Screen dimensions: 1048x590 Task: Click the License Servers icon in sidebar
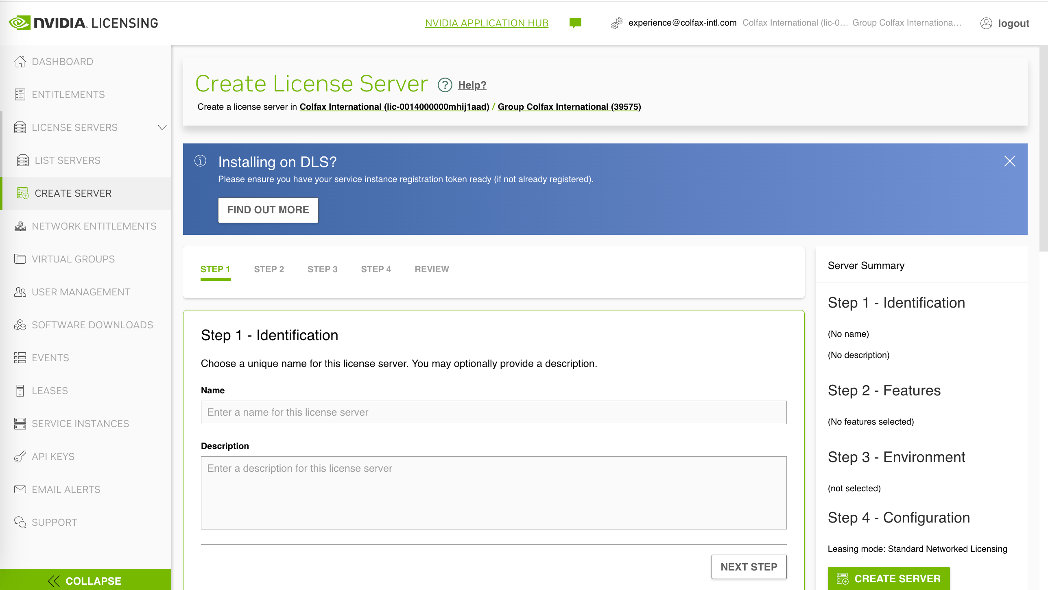pyautogui.click(x=20, y=127)
